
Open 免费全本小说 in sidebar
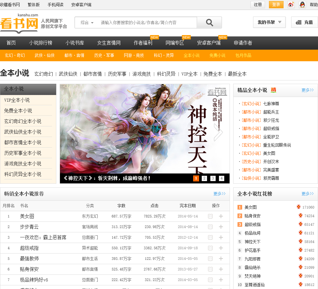pyautogui.click(x=18, y=111)
